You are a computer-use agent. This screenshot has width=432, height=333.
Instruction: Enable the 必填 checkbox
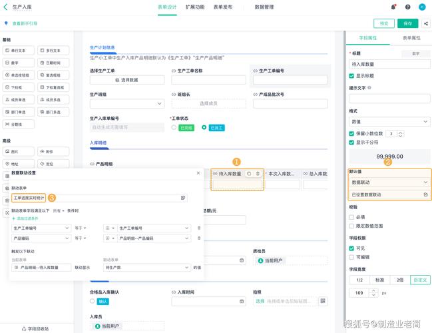(x=352, y=216)
